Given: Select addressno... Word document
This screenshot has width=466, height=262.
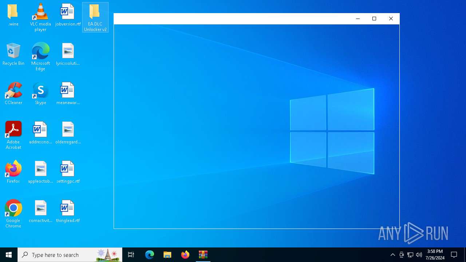Looking at the screenshot, I should 40,133.
